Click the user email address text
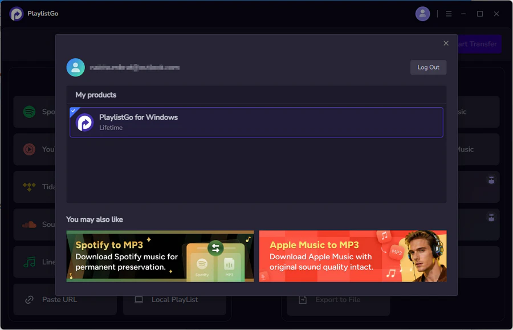This screenshot has width=513, height=330. (135, 67)
